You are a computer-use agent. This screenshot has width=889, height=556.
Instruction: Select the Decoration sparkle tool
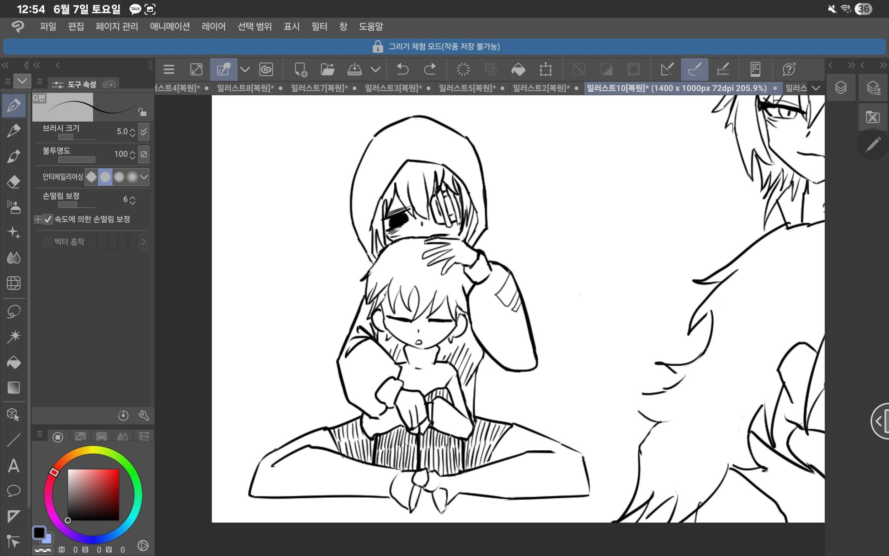click(x=14, y=232)
